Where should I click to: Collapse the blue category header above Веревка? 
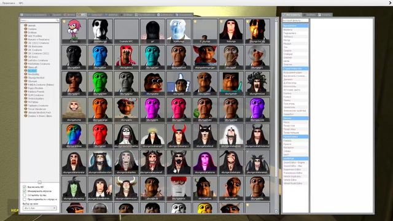tap(295, 26)
